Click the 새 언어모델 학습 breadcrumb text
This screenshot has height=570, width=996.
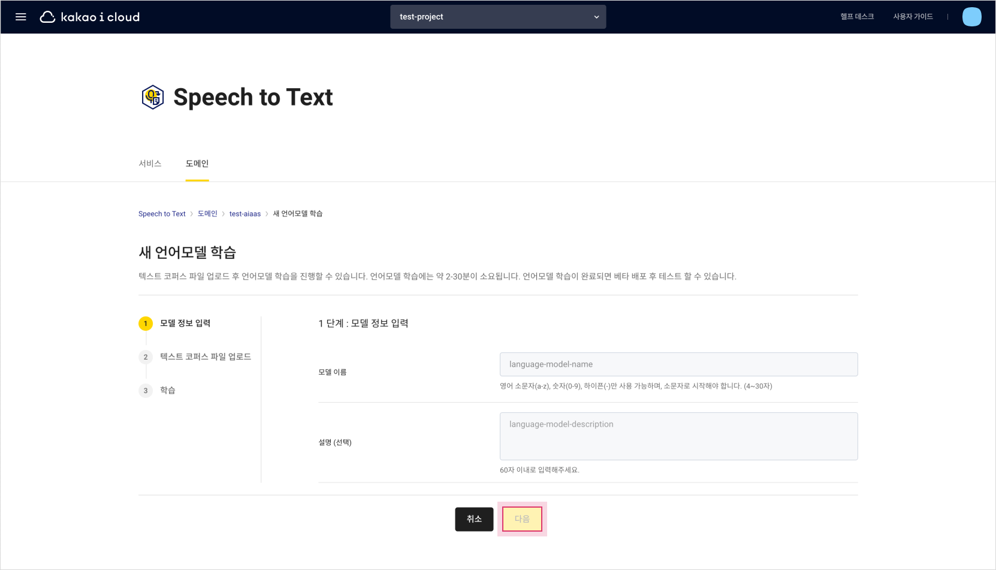298,214
